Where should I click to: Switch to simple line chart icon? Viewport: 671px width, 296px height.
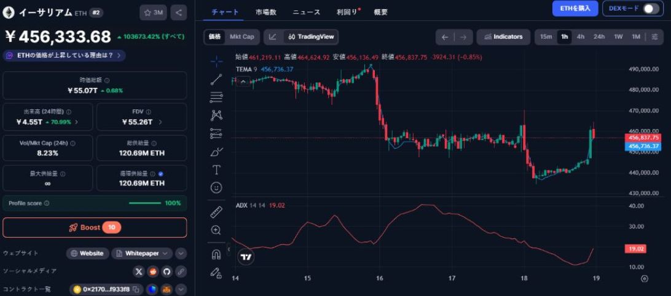coord(273,37)
